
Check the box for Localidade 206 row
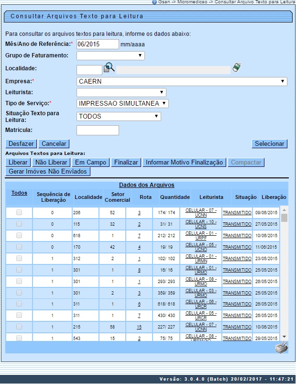click(19, 212)
